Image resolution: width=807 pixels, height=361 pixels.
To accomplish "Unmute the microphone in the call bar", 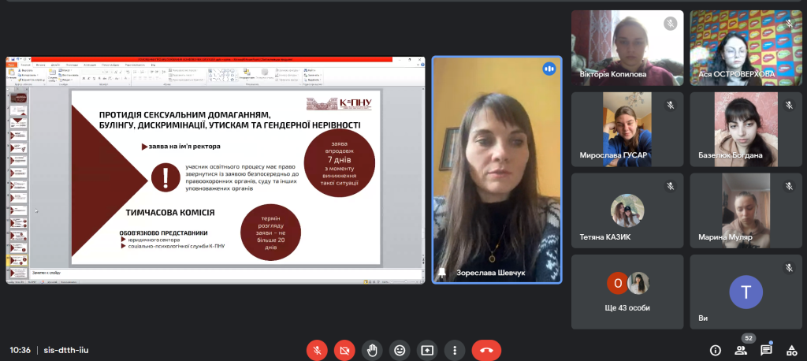I will coord(317,349).
